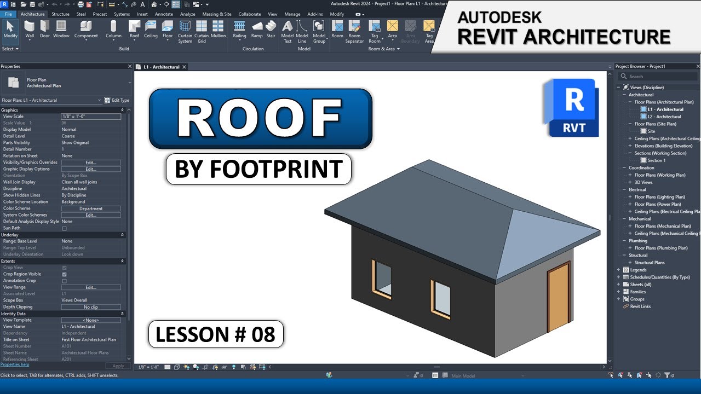Select the Model Text tool
Viewport: 701px width, 394px height.
[x=288, y=32]
